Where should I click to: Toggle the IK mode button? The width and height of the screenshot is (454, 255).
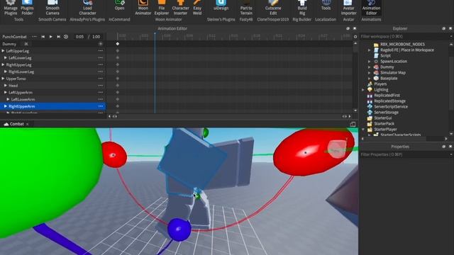click(26, 44)
